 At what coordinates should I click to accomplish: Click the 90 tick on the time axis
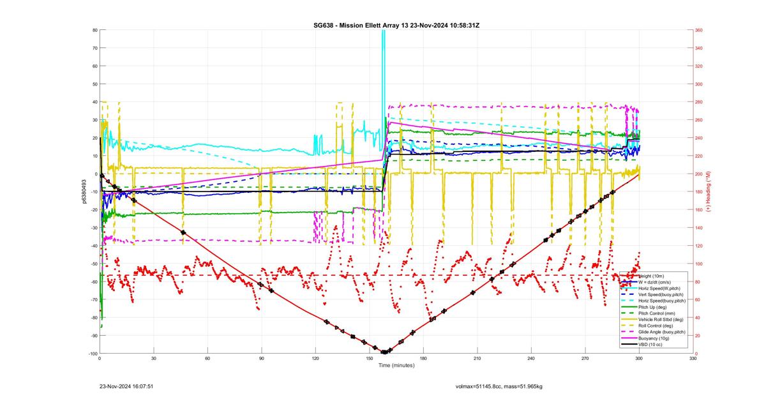(x=261, y=359)
